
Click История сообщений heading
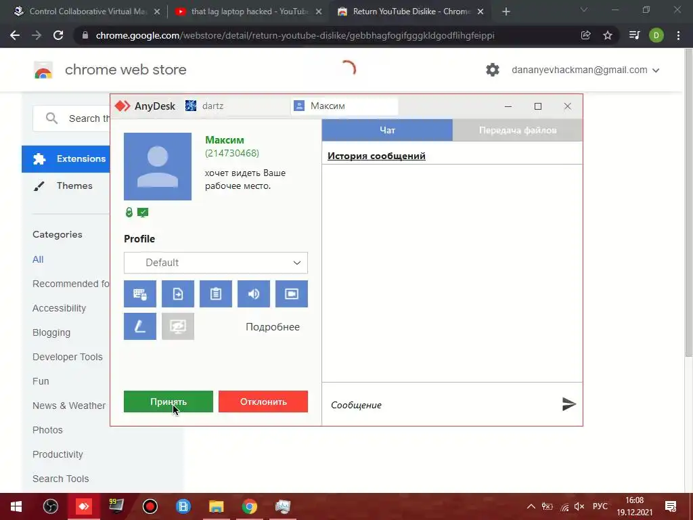point(376,156)
